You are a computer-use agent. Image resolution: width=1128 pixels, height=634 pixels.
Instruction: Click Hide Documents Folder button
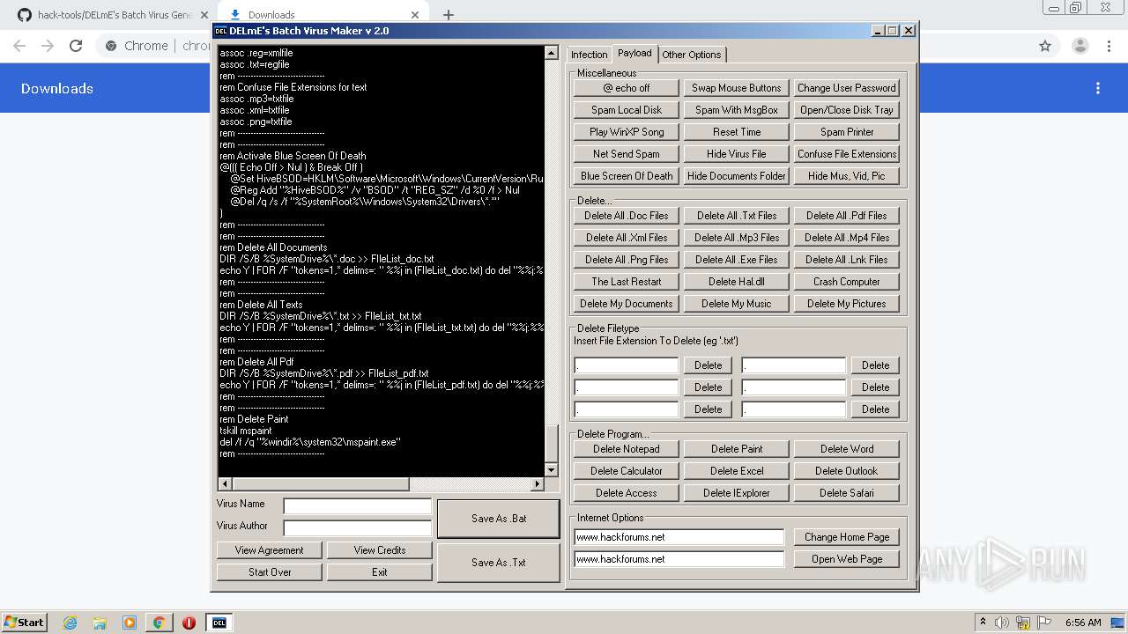coord(737,176)
